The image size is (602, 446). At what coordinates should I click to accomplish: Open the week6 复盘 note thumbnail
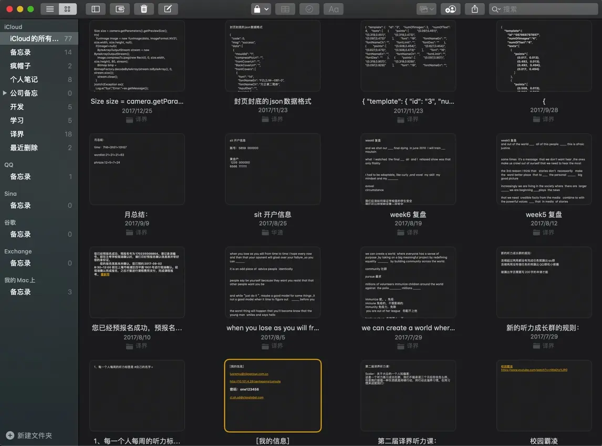408,169
